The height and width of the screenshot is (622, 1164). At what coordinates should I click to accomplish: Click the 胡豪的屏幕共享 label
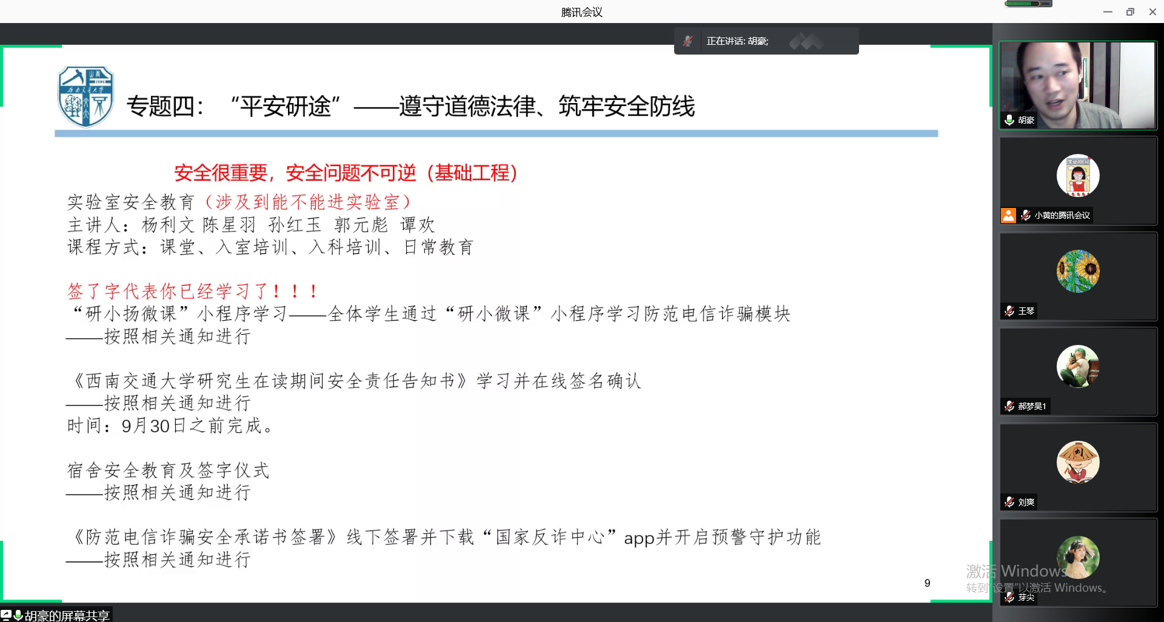[67, 615]
